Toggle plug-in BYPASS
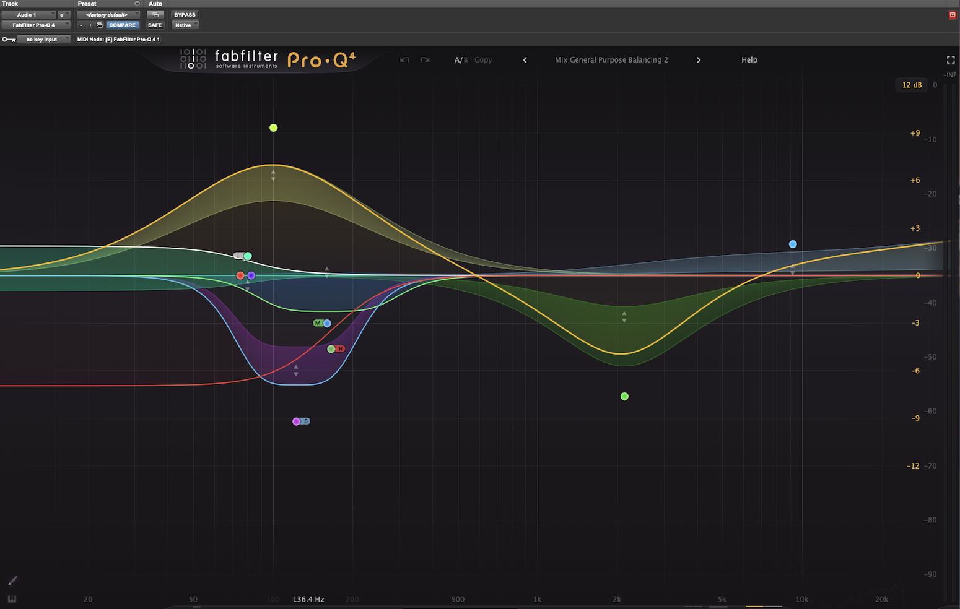The width and height of the screenshot is (960, 609). point(185,15)
